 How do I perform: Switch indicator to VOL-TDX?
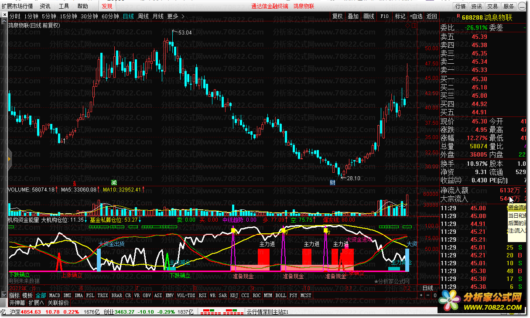click(186, 295)
